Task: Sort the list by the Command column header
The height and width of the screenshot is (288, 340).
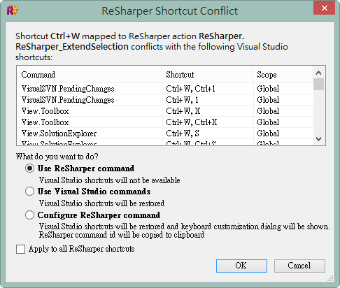Action: click(x=90, y=75)
